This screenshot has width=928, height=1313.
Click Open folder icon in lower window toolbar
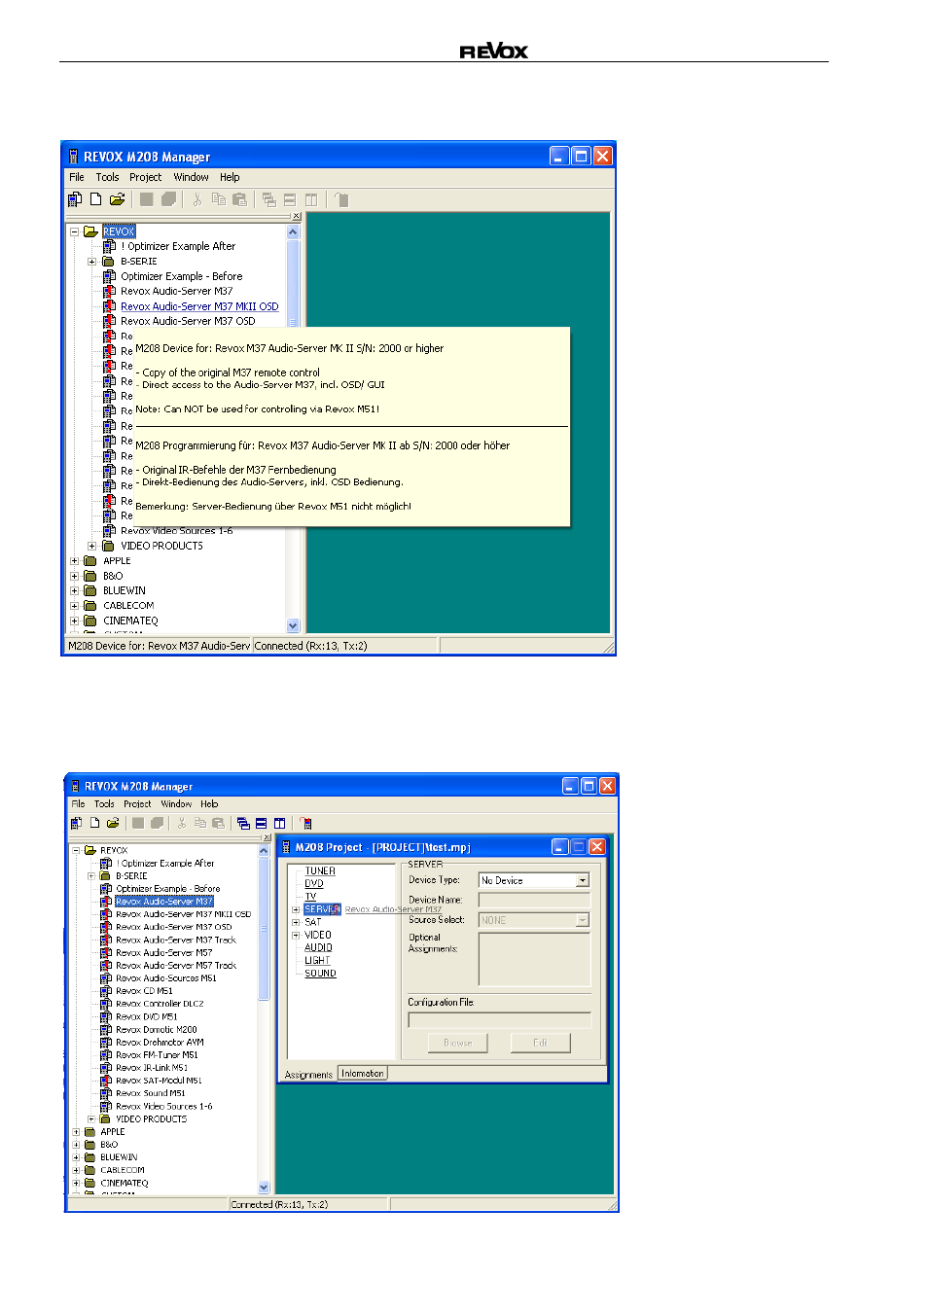(113, 823)
